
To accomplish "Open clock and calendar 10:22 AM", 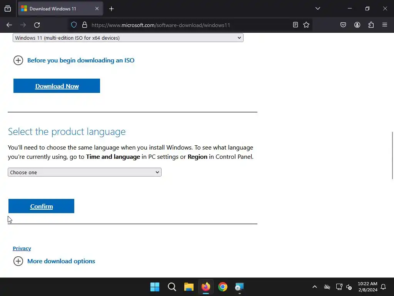I will (367, 287).
